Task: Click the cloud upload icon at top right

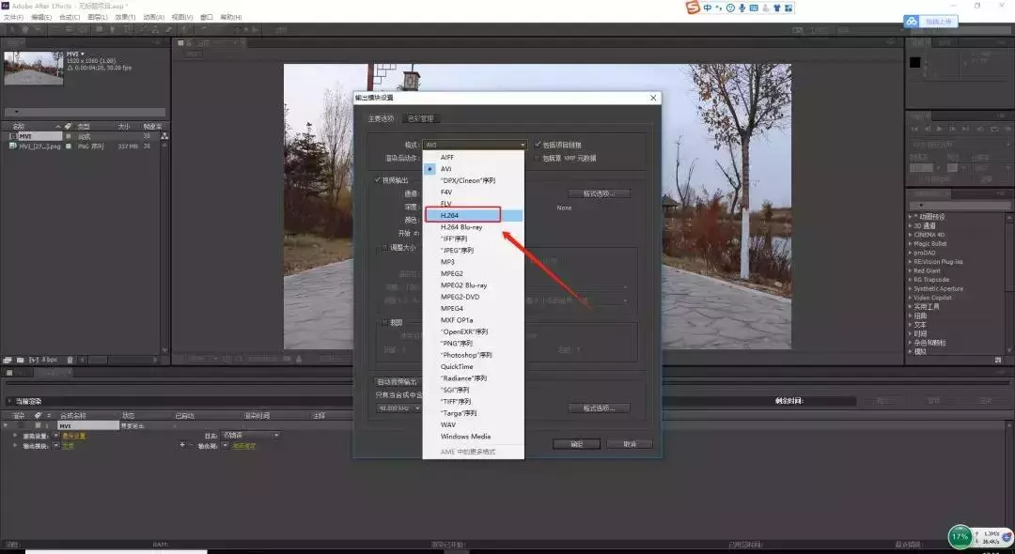Action: click(912, 22)
